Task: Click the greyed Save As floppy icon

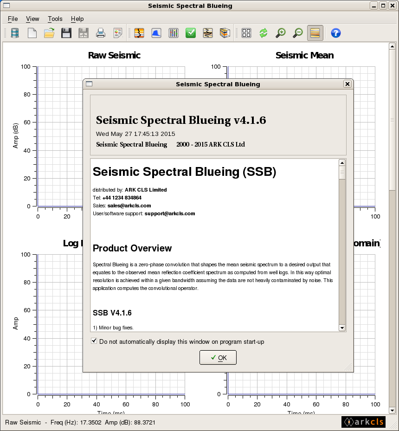Action: coord(83,33)
